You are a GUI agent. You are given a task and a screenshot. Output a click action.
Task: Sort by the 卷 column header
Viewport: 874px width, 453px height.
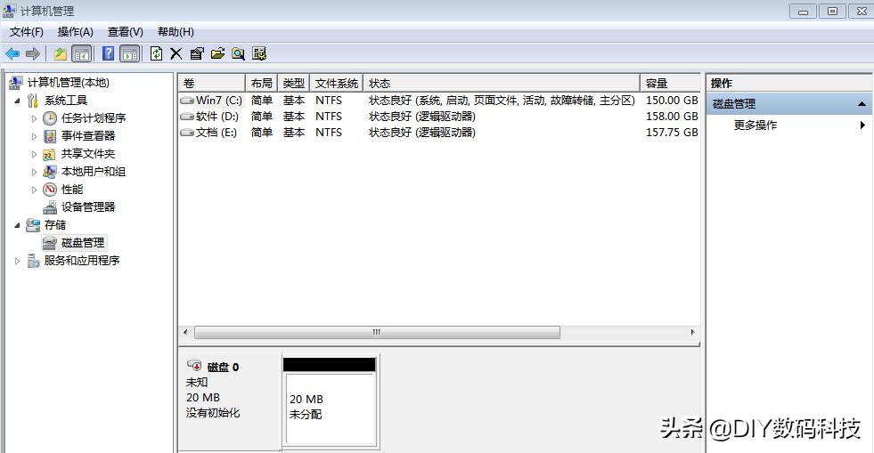pyautogui.click(x=212, y=83)
